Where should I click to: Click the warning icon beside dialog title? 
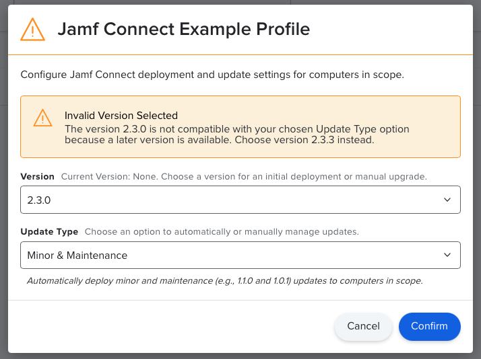pyautogui.click(x=32, y=30)
